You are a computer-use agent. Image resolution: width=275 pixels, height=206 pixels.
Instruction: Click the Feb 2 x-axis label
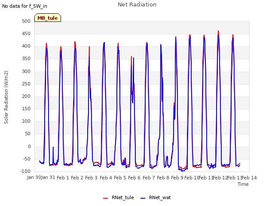click(x=77, y=178)
